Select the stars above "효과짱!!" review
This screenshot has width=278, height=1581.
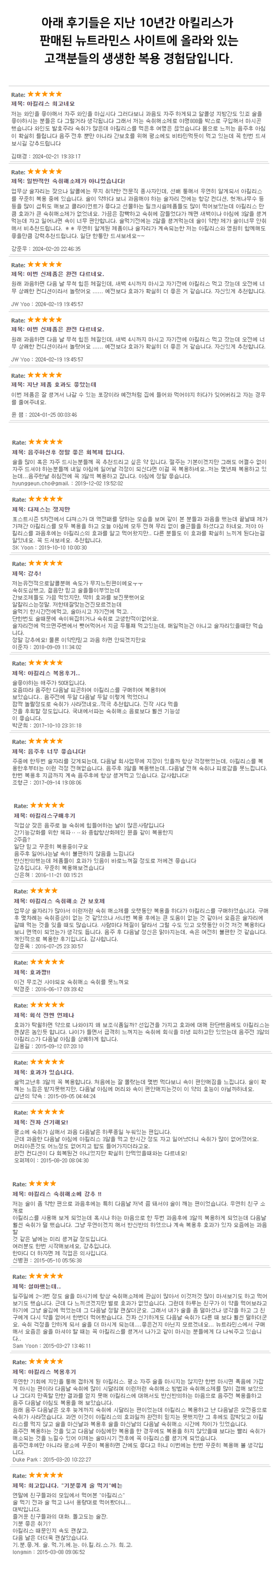pyautogui.click(x=47, y=961)
